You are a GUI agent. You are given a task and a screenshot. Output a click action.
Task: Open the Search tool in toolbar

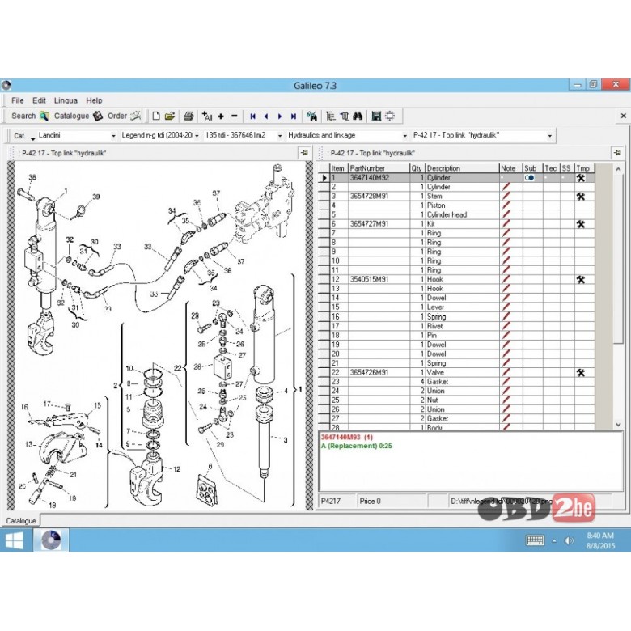coord(30,116)
